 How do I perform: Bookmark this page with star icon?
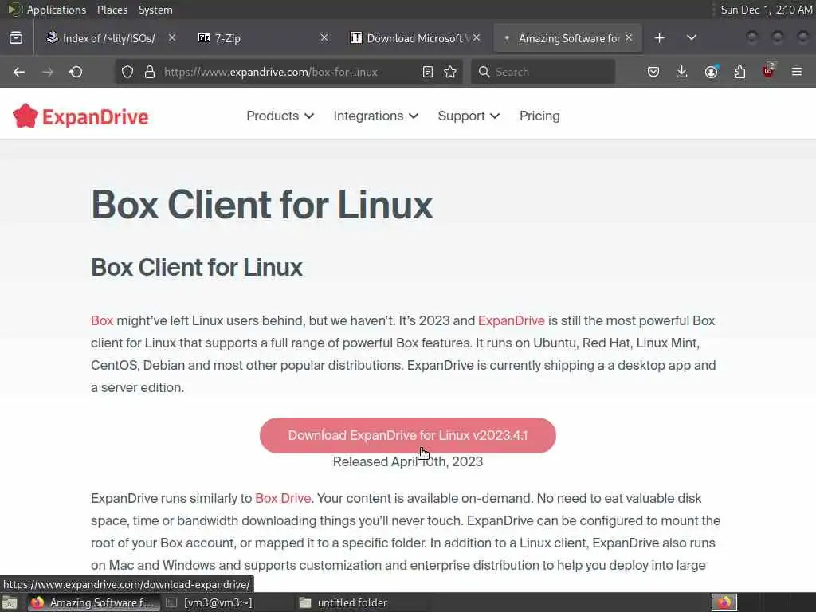coord(450,72)
